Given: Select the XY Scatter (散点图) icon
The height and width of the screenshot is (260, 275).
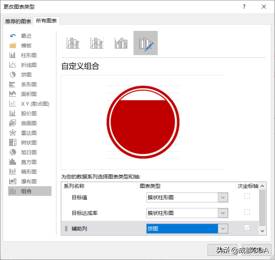Looking at the screenshot, I should tap(13, 104).
